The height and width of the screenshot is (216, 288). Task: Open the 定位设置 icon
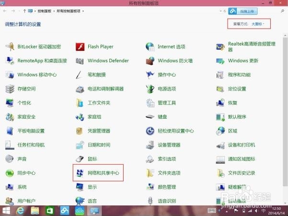coord(220,89)
